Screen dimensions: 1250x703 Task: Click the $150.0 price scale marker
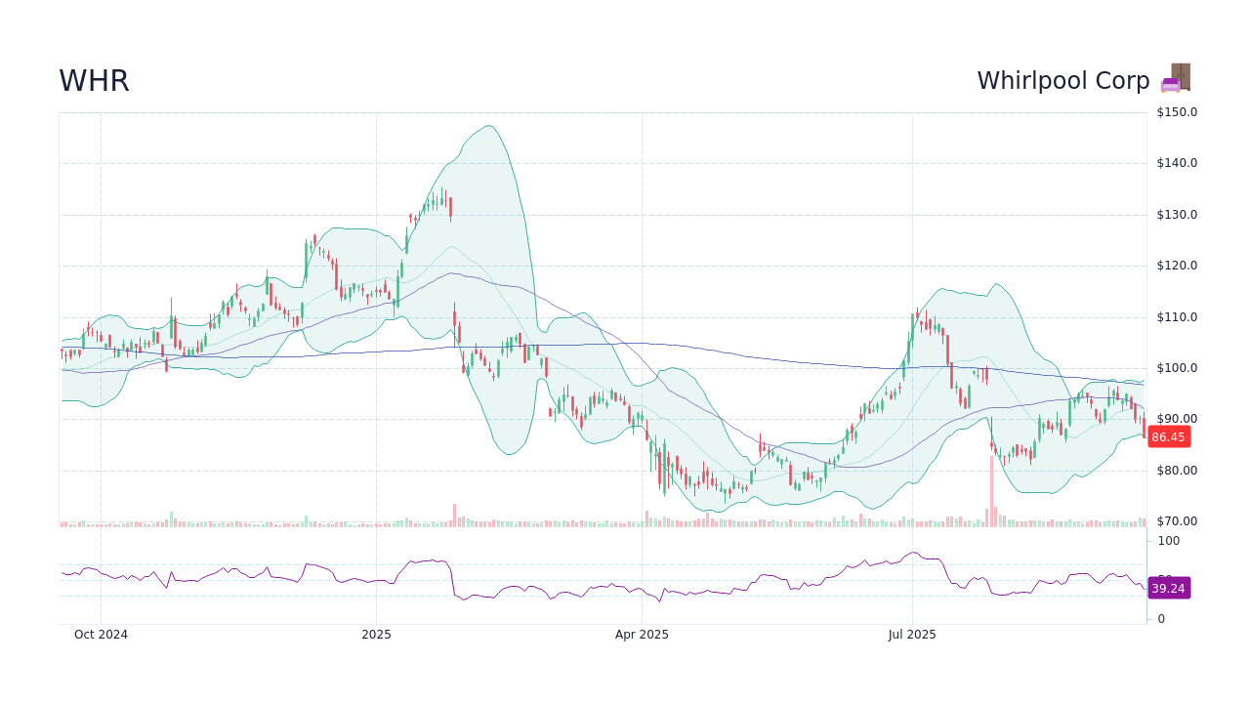[x=1175, y=111]
